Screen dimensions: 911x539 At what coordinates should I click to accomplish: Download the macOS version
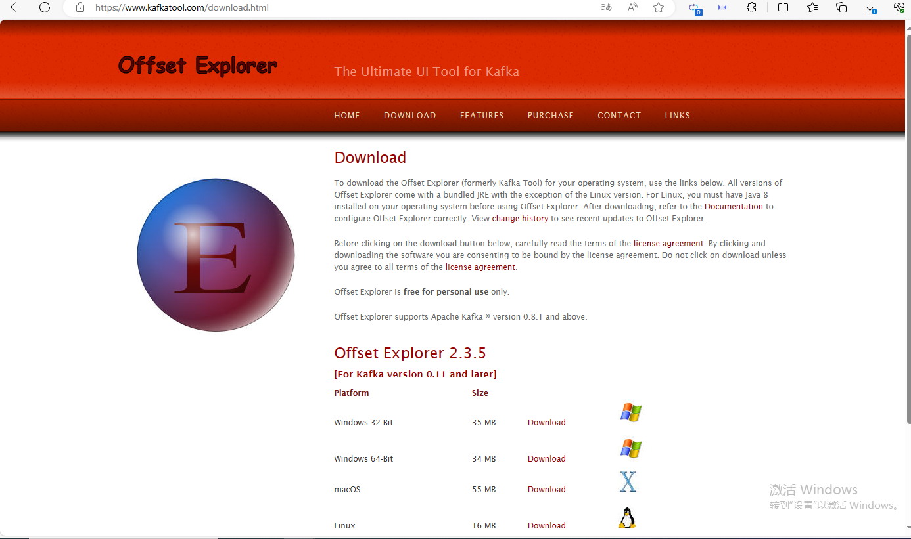pyautogui.click(x=547, y=490)
